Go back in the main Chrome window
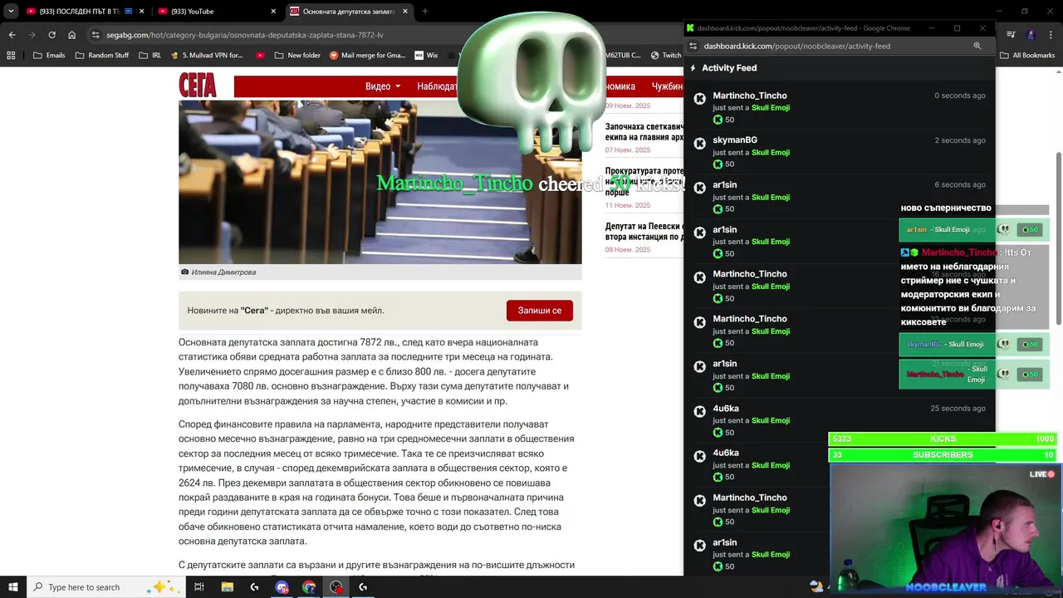This screenshot has height=598, width=1063. pos(12,35)
